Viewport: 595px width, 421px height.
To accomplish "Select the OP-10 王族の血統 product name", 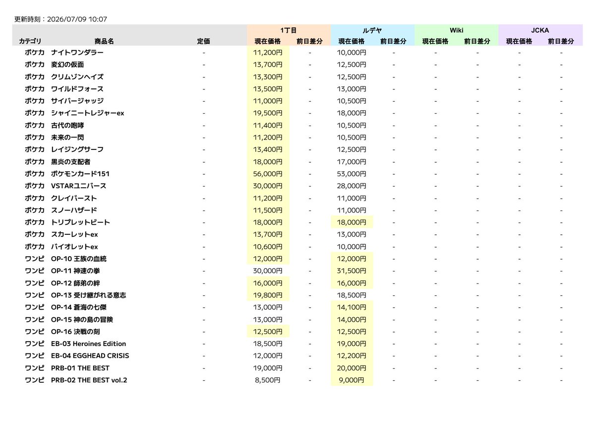I will [x=78, y=259].
